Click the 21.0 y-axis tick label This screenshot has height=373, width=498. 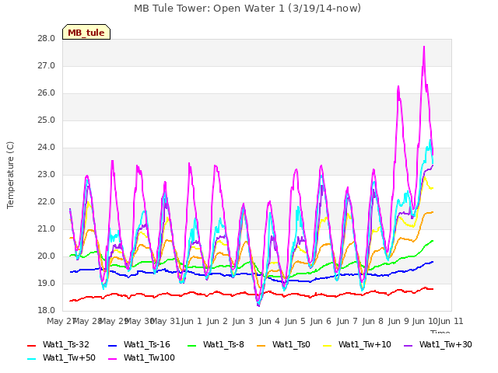click(47, 229)
